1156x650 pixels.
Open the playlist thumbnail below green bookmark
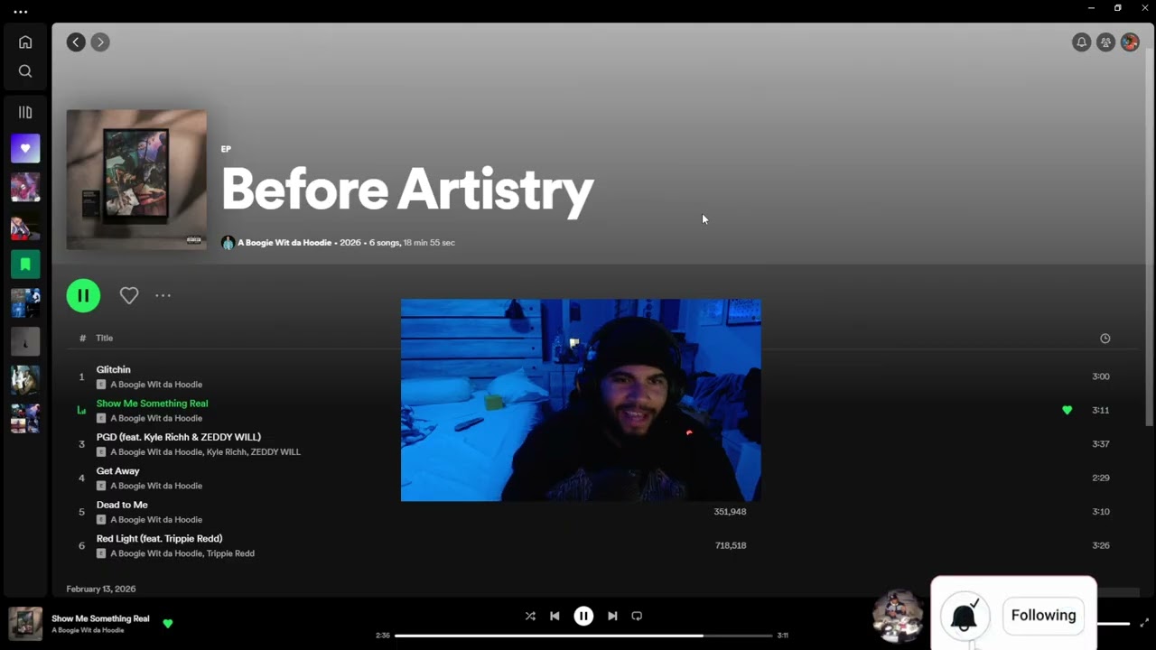coord(25,303)
